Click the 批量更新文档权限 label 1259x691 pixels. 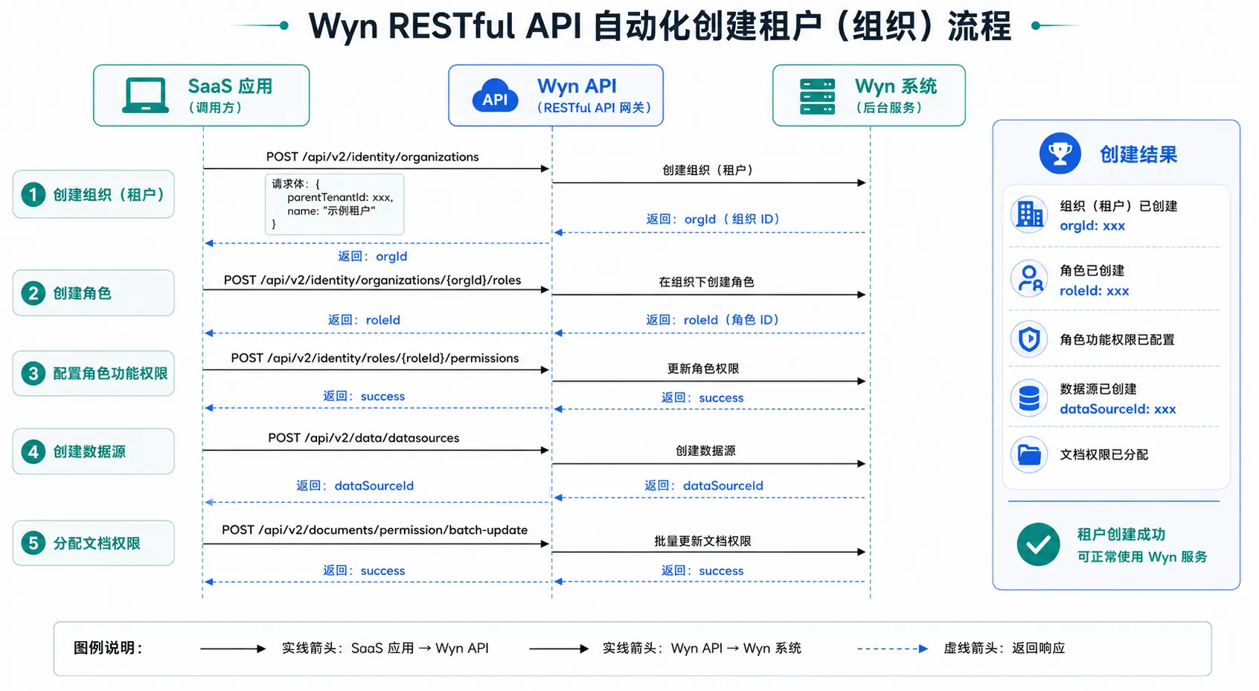[702, 541]
